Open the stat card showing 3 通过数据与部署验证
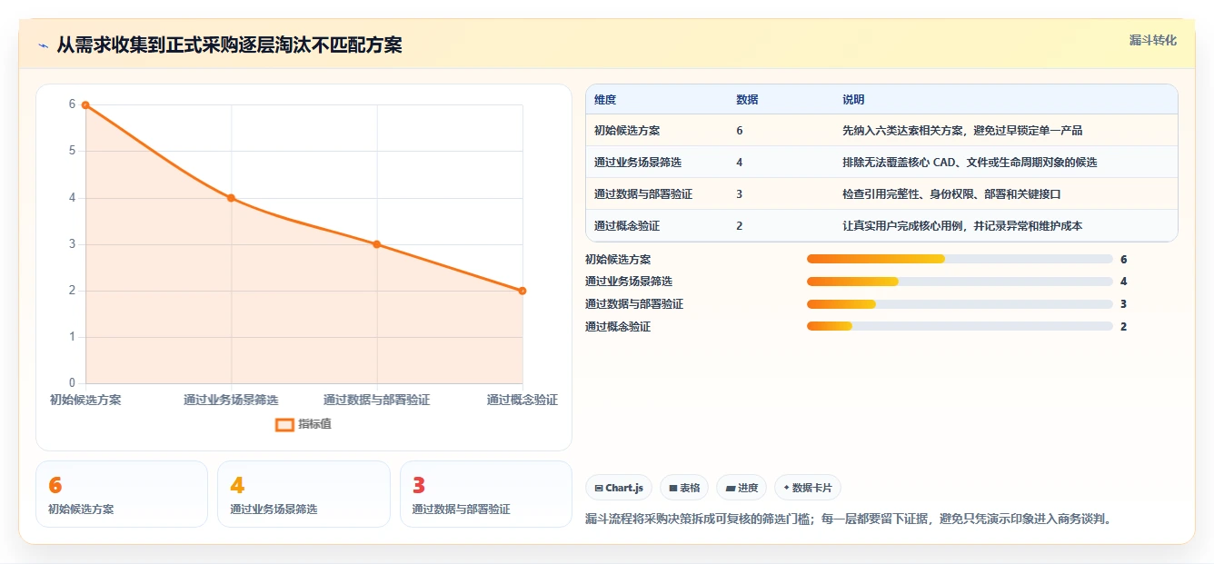1214x564 pixels. click(x=486, y=494)
